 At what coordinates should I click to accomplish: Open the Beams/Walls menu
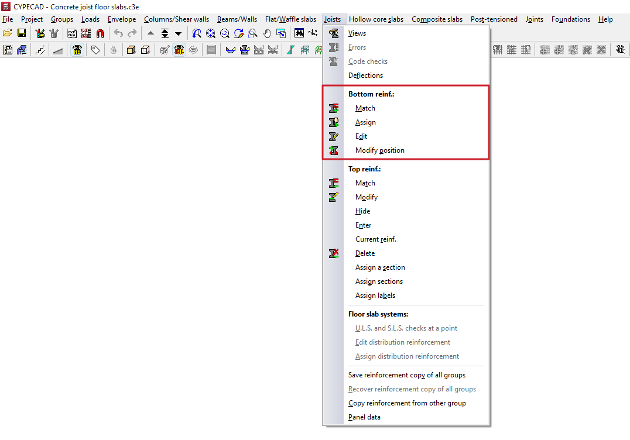[x=237, y=19]
